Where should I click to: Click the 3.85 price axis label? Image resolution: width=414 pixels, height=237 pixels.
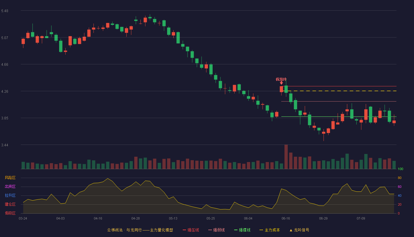click(5, 118)
